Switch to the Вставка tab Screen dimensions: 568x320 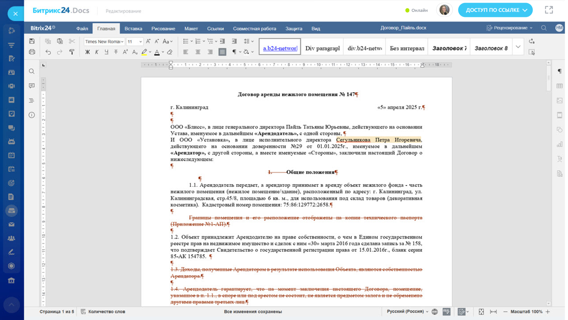[x=133, y=29]
